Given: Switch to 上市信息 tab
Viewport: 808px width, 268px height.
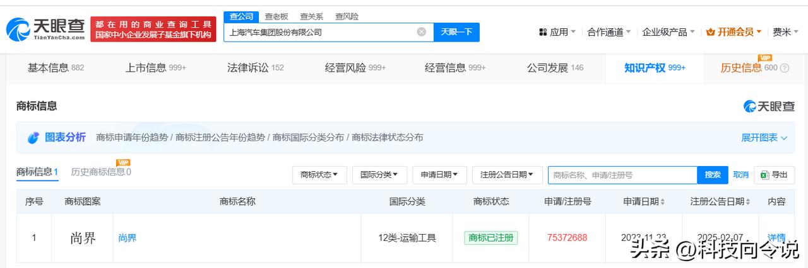Looking at the screenshot, I should pos(155,68).
